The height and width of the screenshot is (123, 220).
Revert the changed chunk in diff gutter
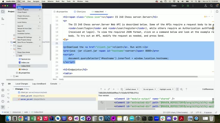coord(102,103)
